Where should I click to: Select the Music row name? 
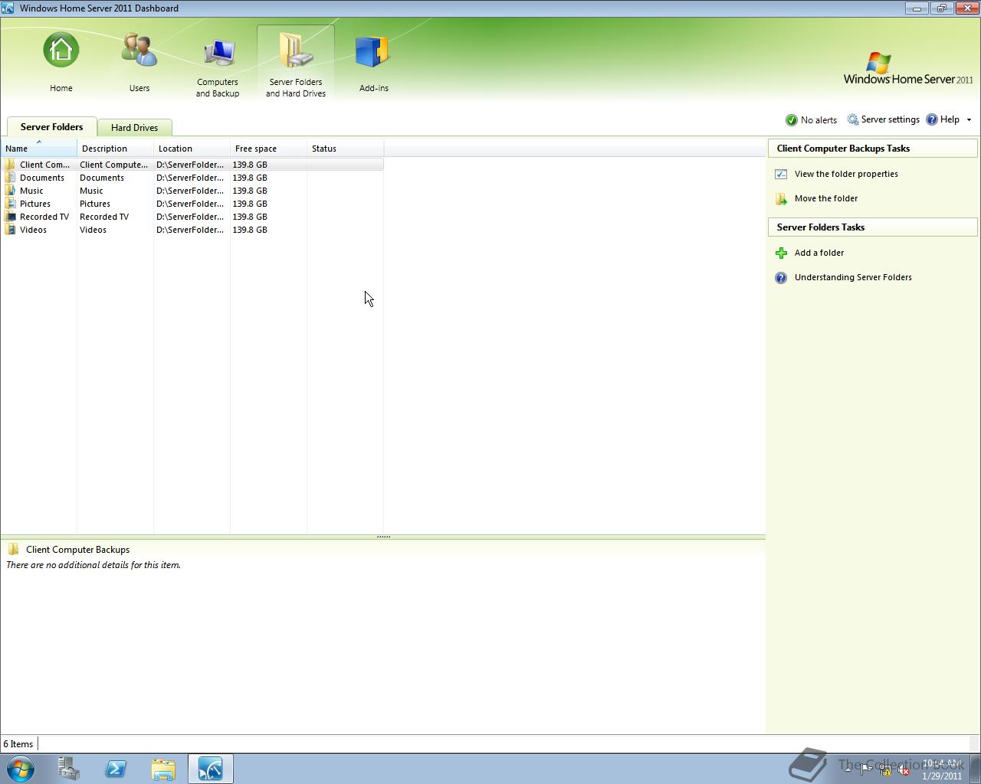[x=31, y=191]
